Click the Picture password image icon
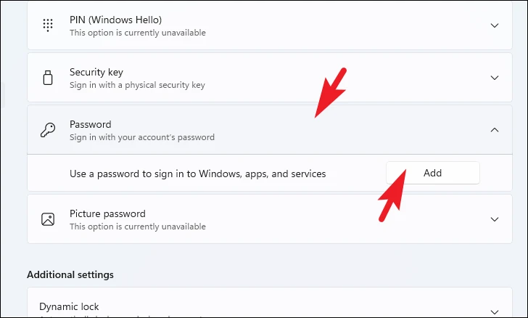 click(x=48, y=219)
